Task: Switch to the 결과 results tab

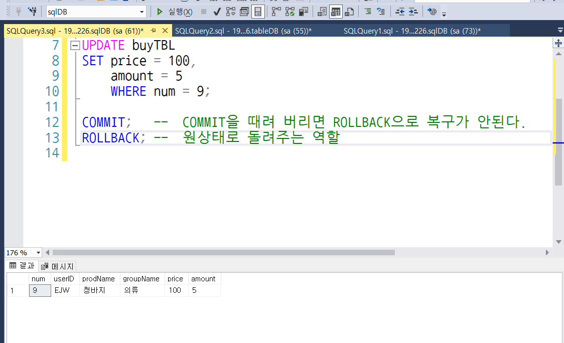Action: 22,266
